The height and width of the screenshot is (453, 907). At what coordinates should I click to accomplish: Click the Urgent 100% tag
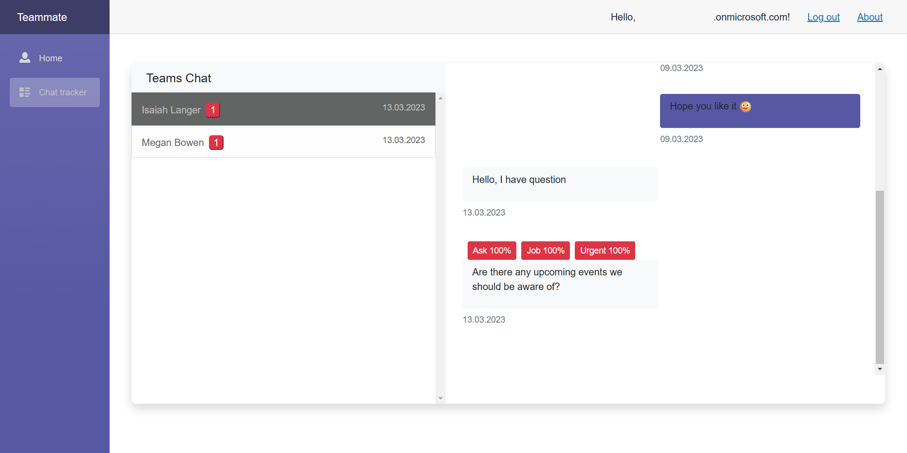pos(605,250)
